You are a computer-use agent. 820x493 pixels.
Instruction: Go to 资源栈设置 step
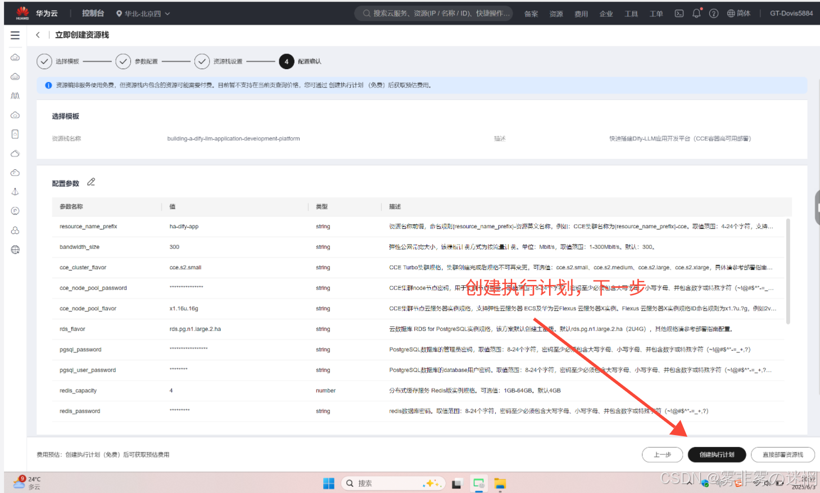point(202,61)
